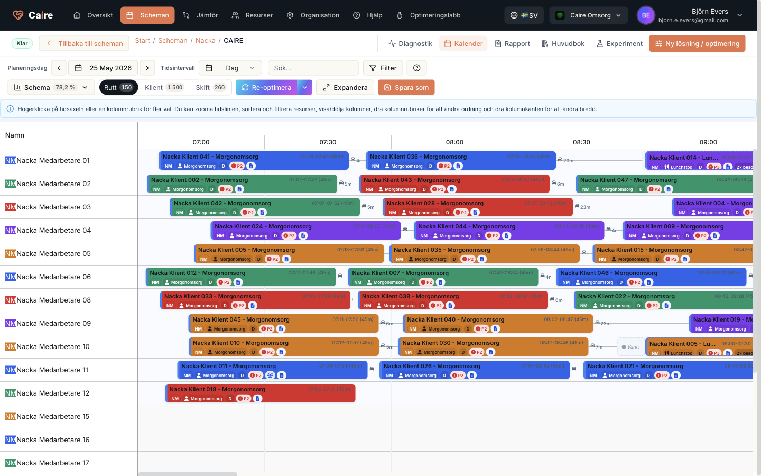Open the Organisation settings page
761x476 pixels.
[313, 15]
